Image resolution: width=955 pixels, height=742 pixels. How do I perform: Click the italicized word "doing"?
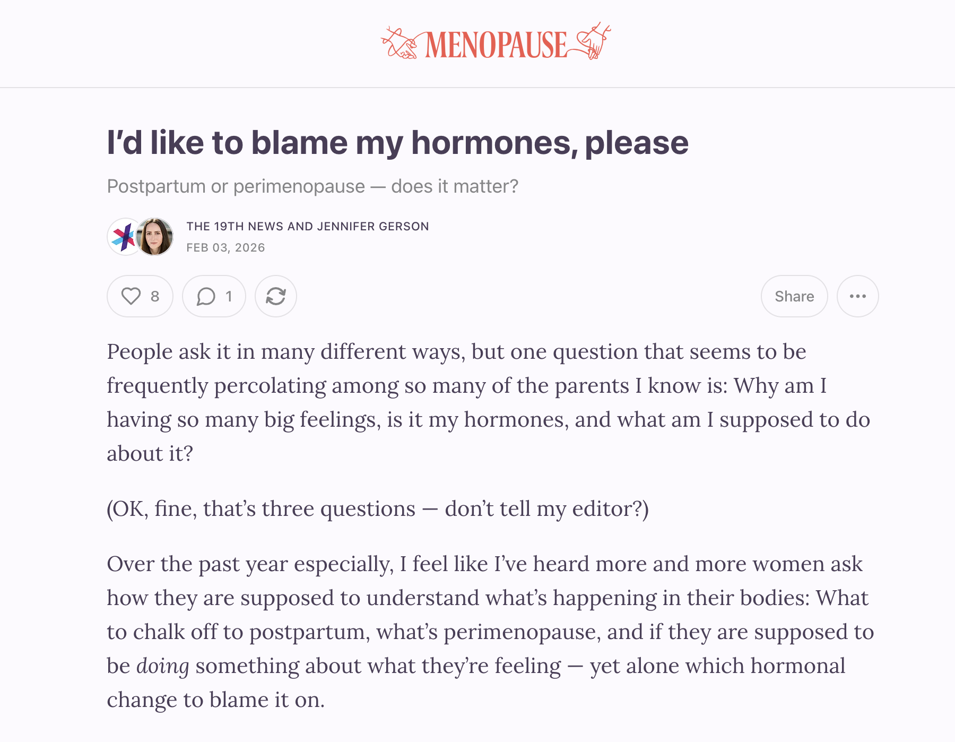coord(163,666)
